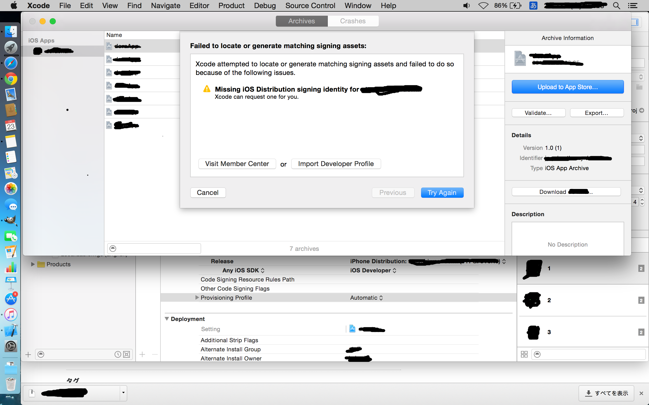Click add build setting plus button
The image size is (649, 405).
[142, 354]
